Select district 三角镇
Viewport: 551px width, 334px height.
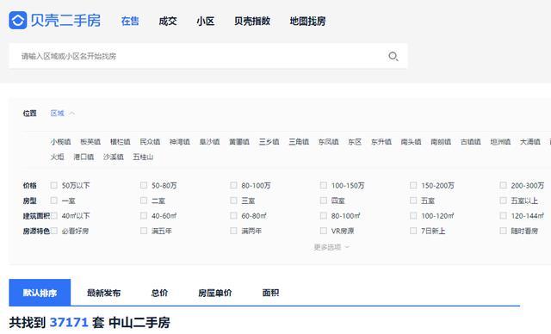coord(299,142)
